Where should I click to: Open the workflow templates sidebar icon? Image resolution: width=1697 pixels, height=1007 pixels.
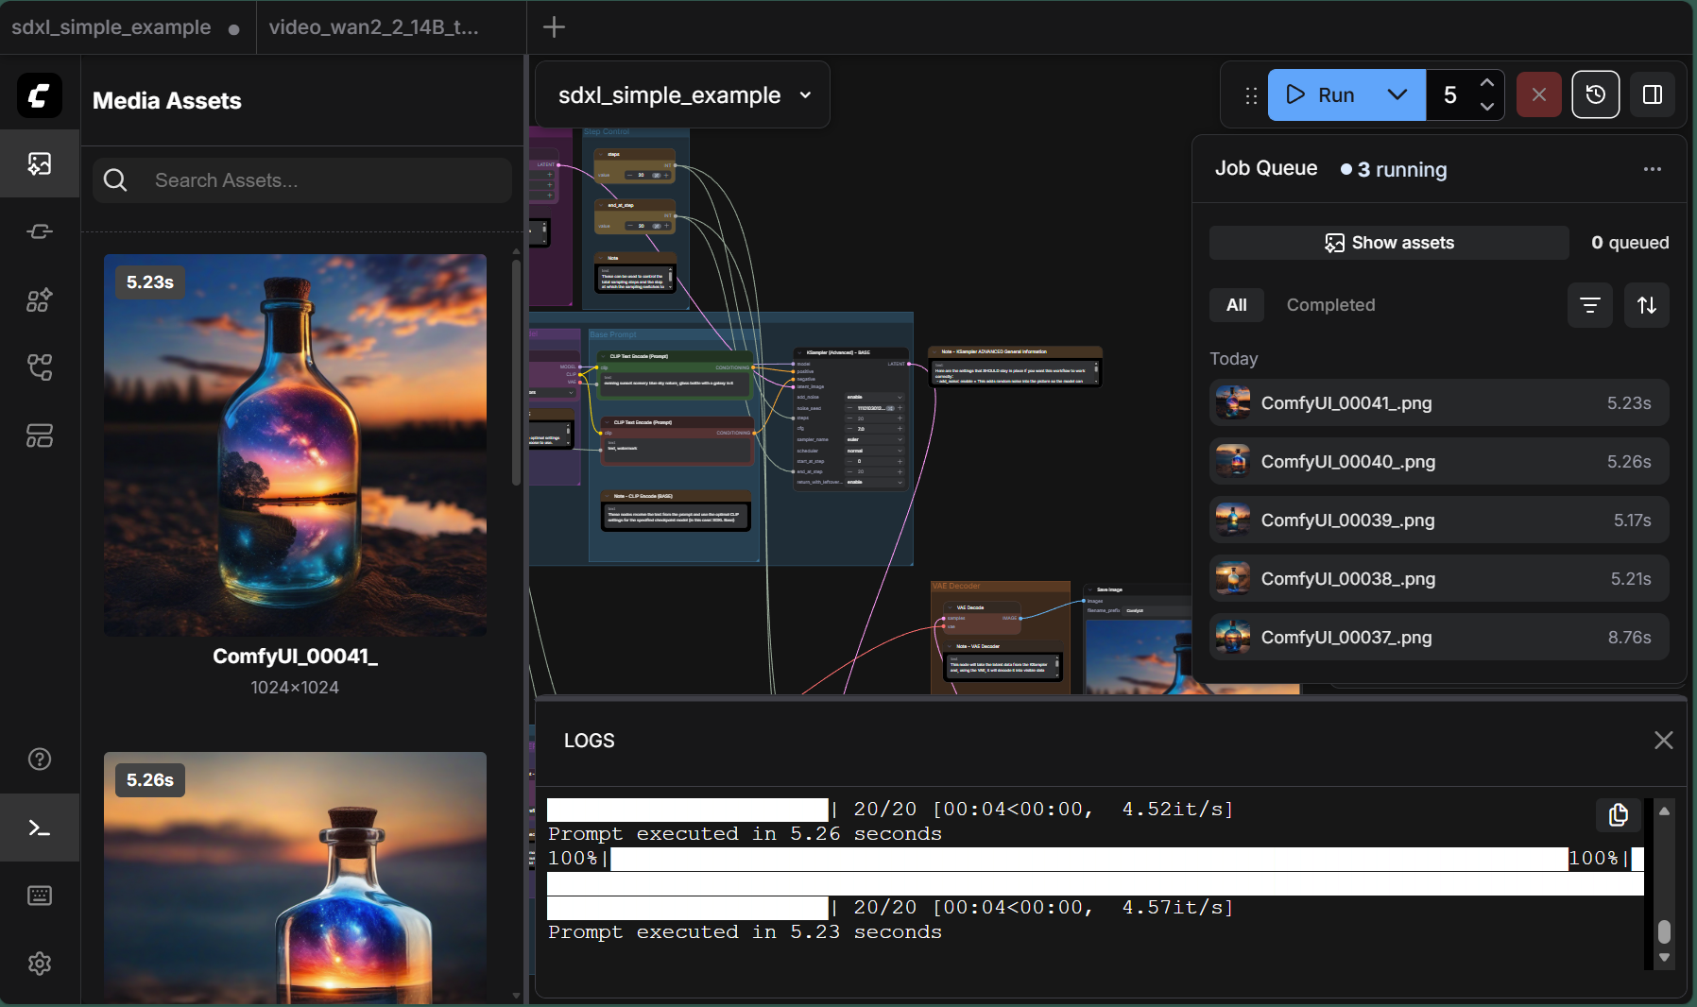(41, 435)
